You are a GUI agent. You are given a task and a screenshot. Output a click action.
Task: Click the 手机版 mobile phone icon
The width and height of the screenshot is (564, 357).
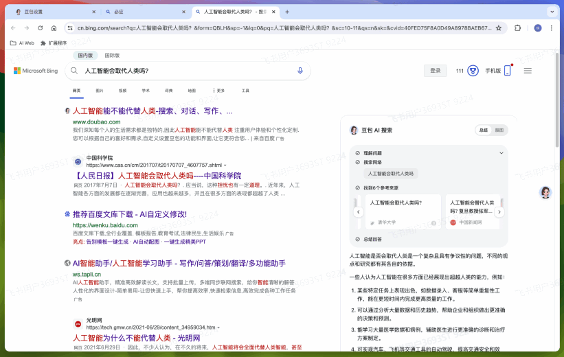508,71
